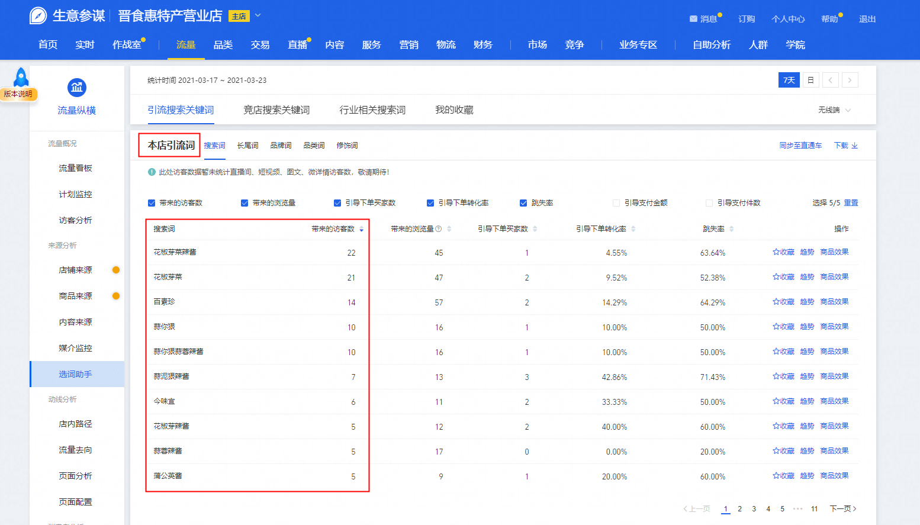Open 流量 top navigation tab
This screenshot has height=525, width=920.
coord(186,45)
